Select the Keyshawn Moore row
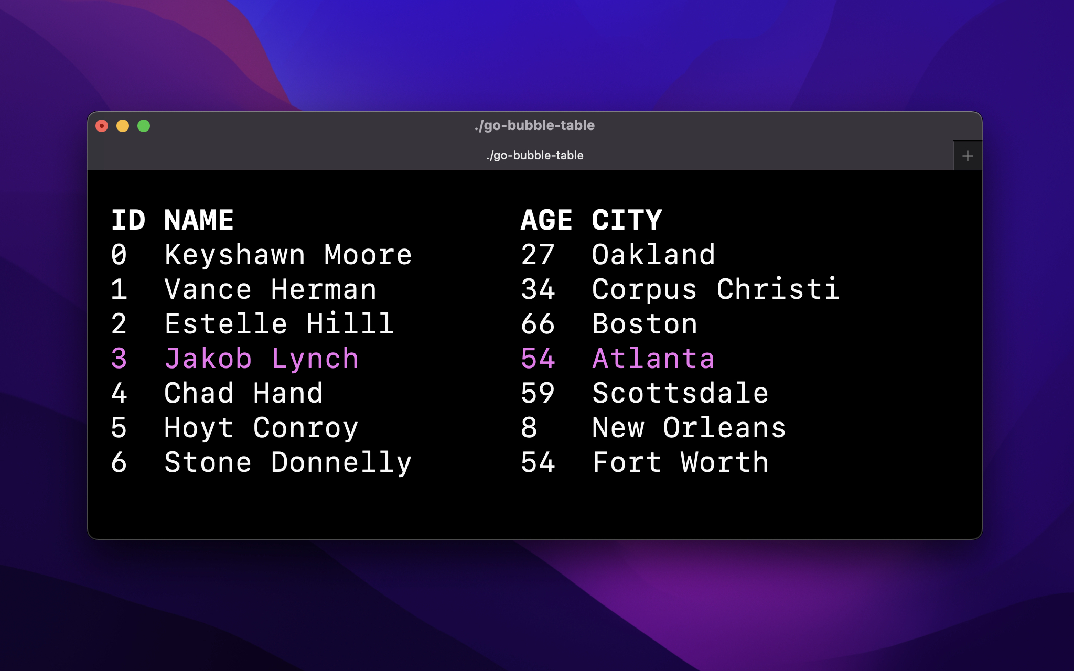The height and width of the screenshot is (671, 1074). tap(288, 255)
